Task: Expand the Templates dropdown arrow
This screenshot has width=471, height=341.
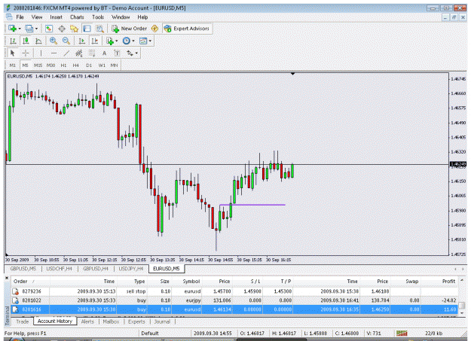Action: (150, 41)
